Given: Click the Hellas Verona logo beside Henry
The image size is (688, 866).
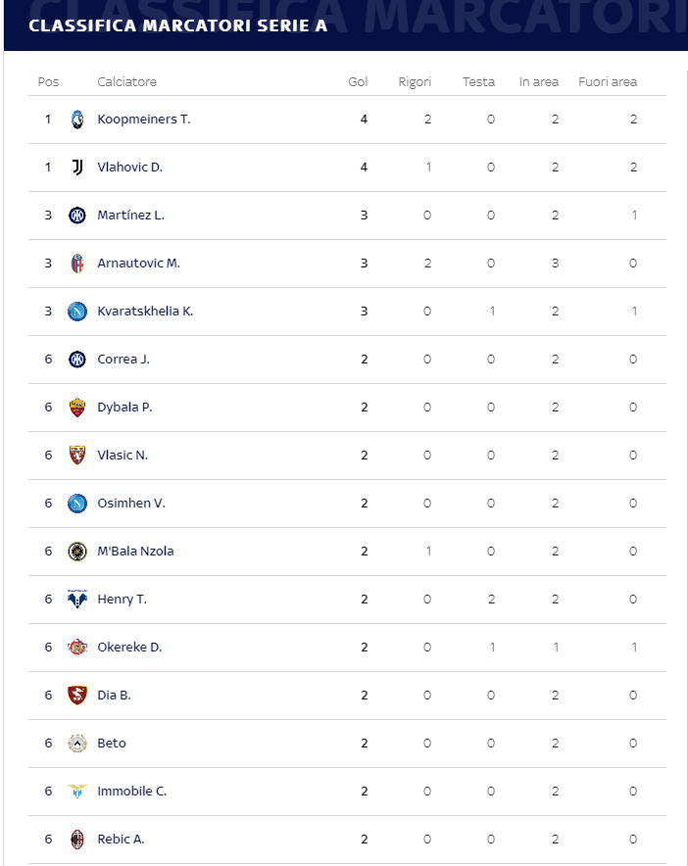Looking at the screenshot, I should (x=77, y=600).
